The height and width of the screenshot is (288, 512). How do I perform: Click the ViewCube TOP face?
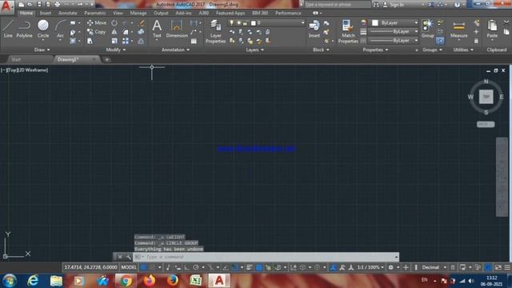pos(486,97)
